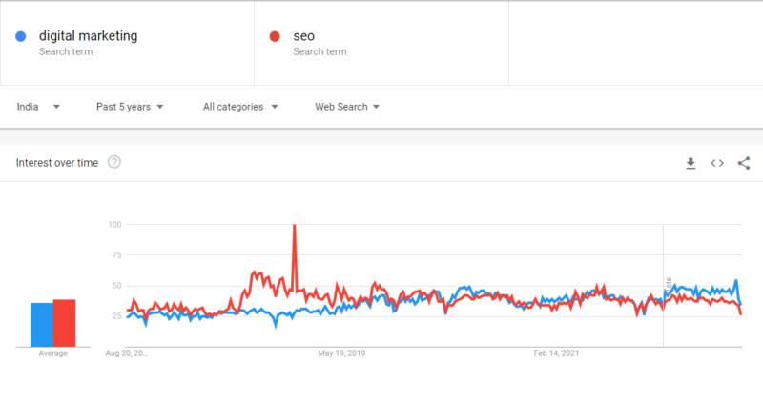
Task: Click the empty add comparison box
Action: click(634, 43)
